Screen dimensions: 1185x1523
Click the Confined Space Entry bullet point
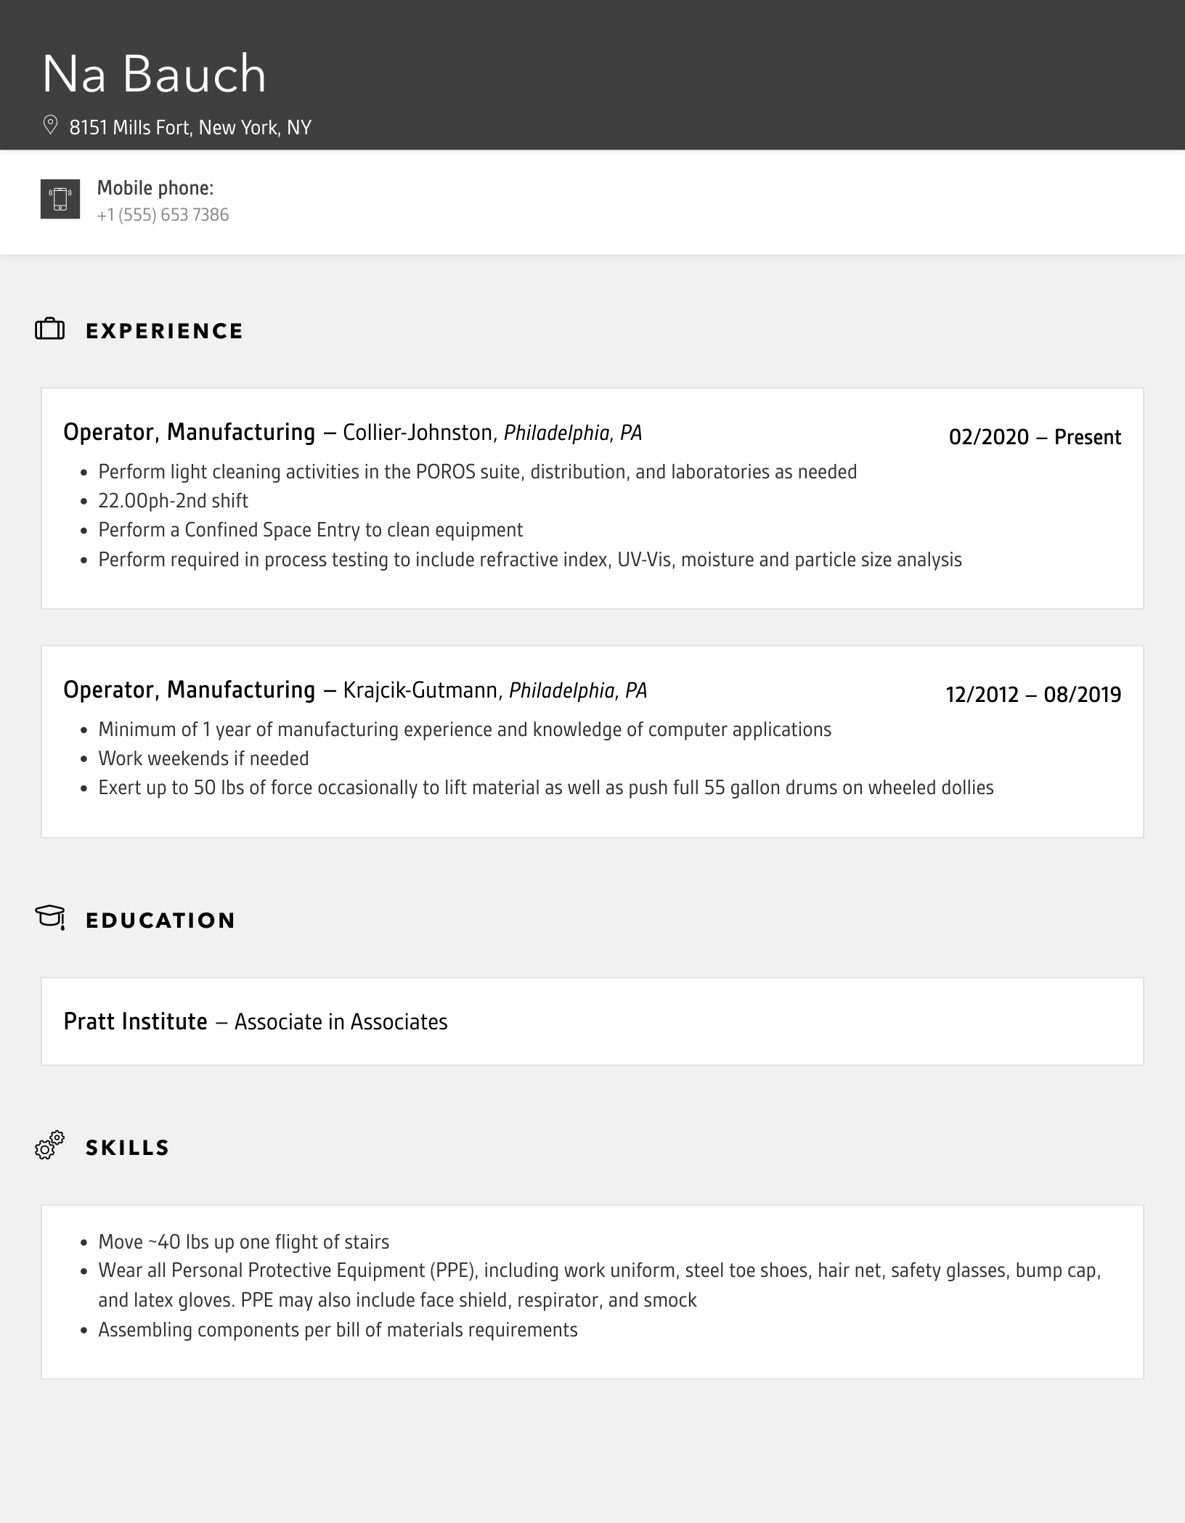pyautogui.click(x=310, y=530)
